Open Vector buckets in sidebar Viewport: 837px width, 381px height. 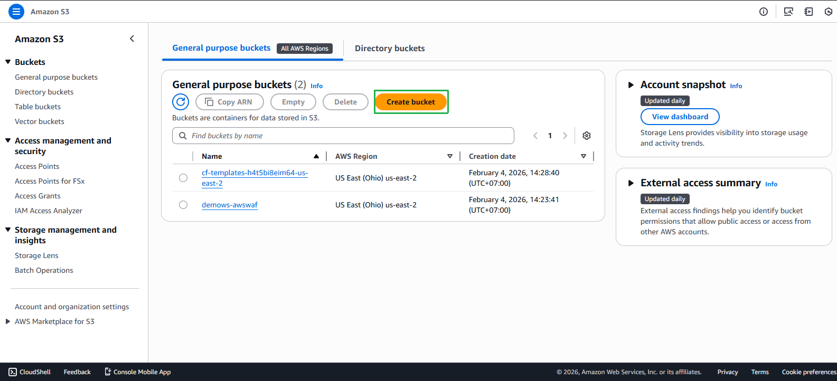pos(39,121)
